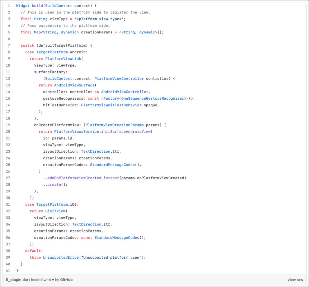Select line number 7 in gutter

click(9, 45)
